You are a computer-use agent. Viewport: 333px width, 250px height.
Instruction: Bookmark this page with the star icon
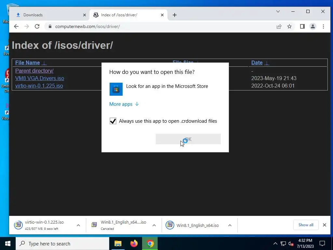289,26
